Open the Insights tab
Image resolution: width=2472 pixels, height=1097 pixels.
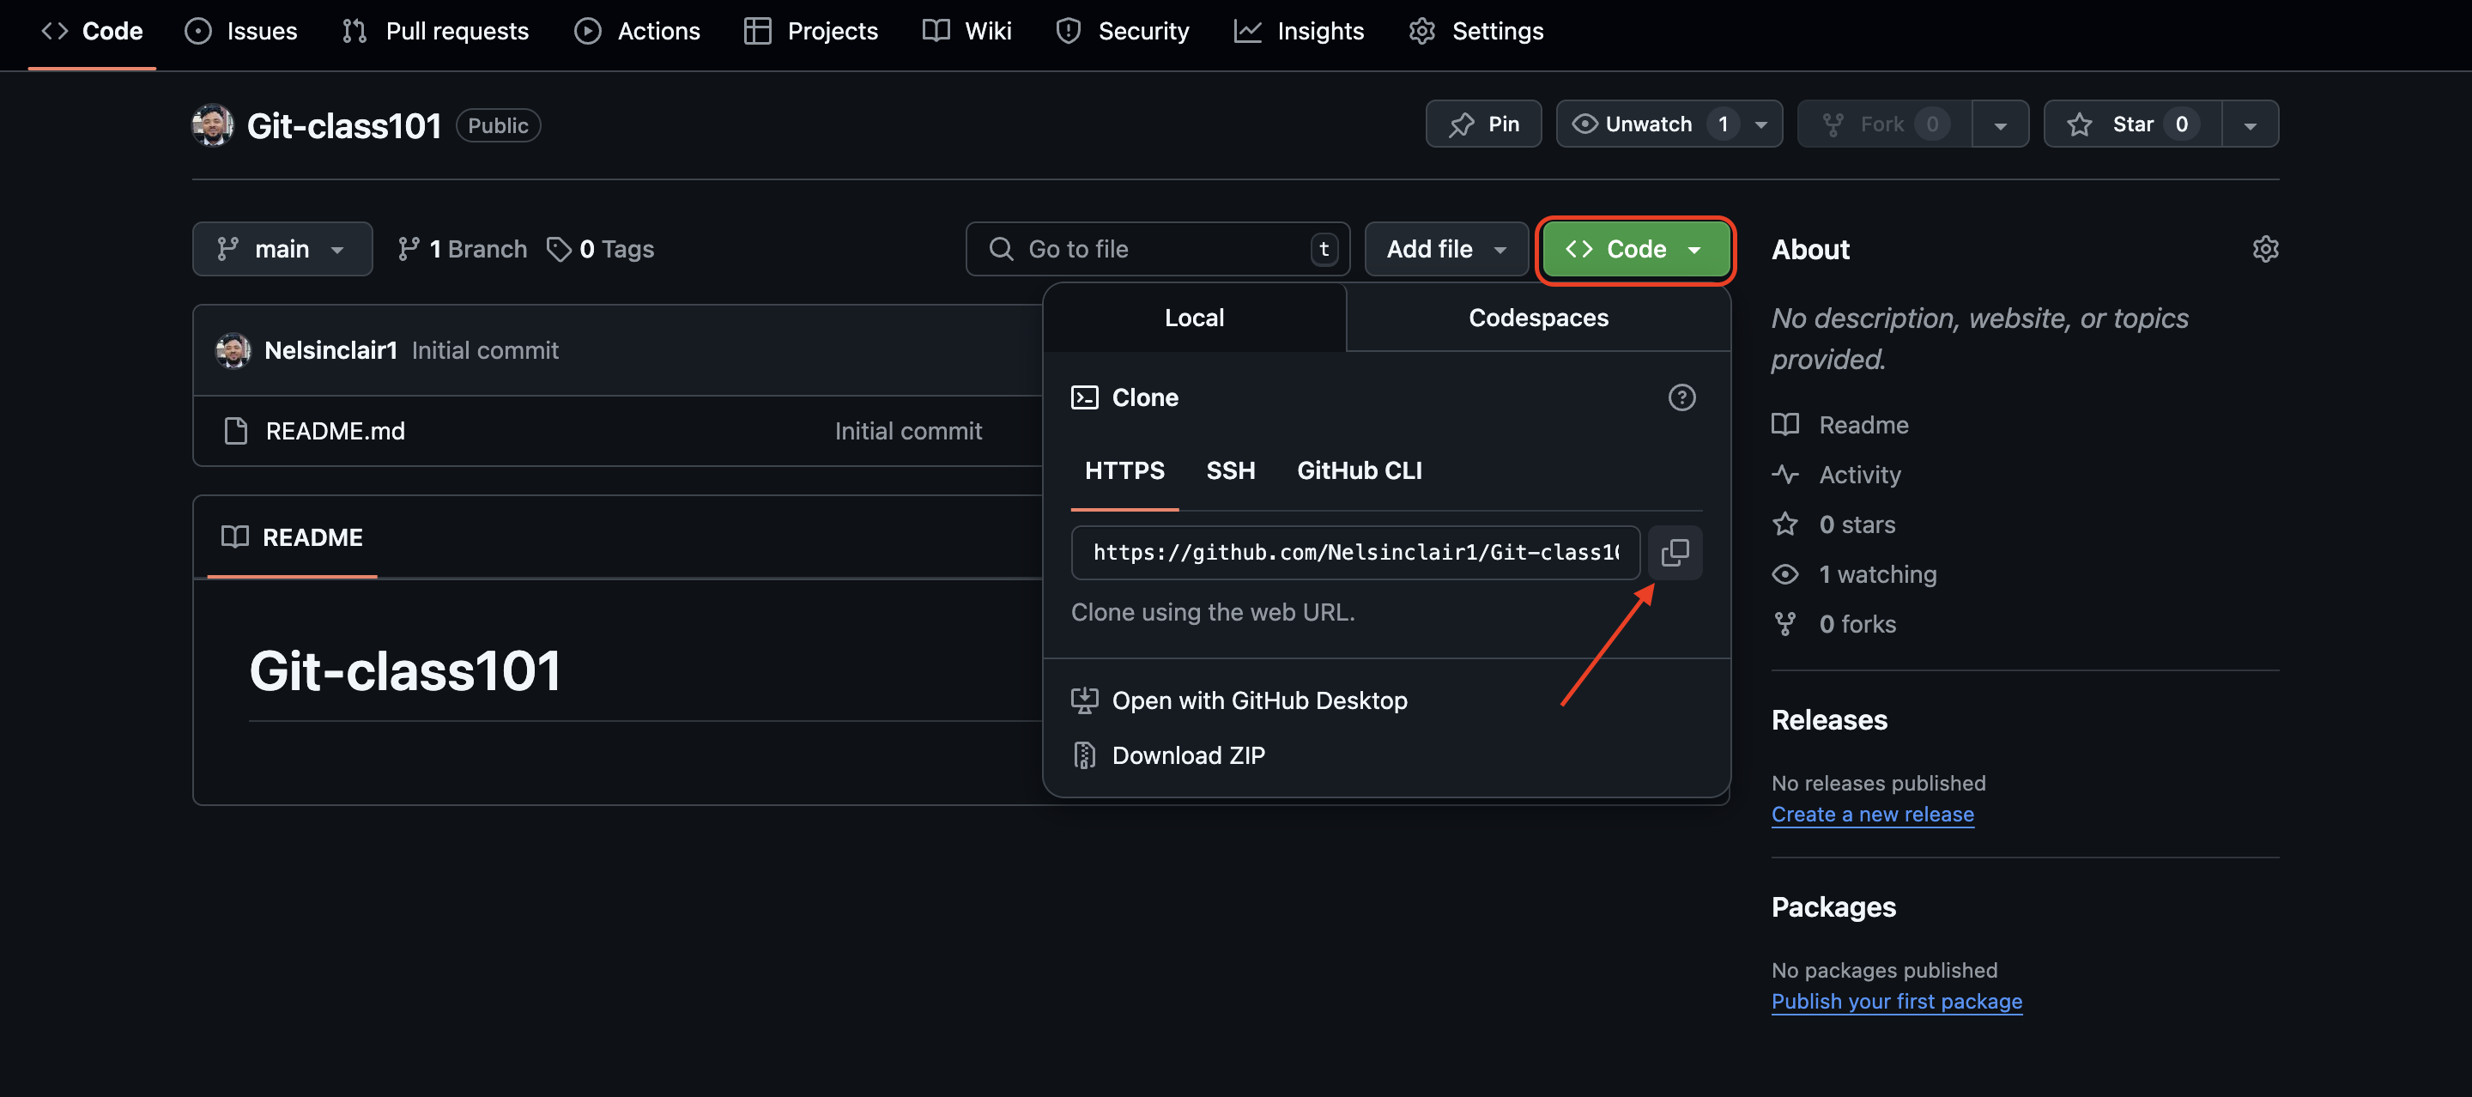tap(1300, 31)
